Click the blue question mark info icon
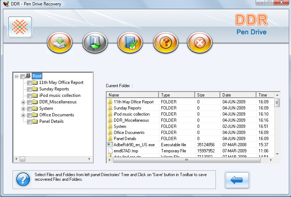Screen dimensions: 291x197 (x=23, y=179)
